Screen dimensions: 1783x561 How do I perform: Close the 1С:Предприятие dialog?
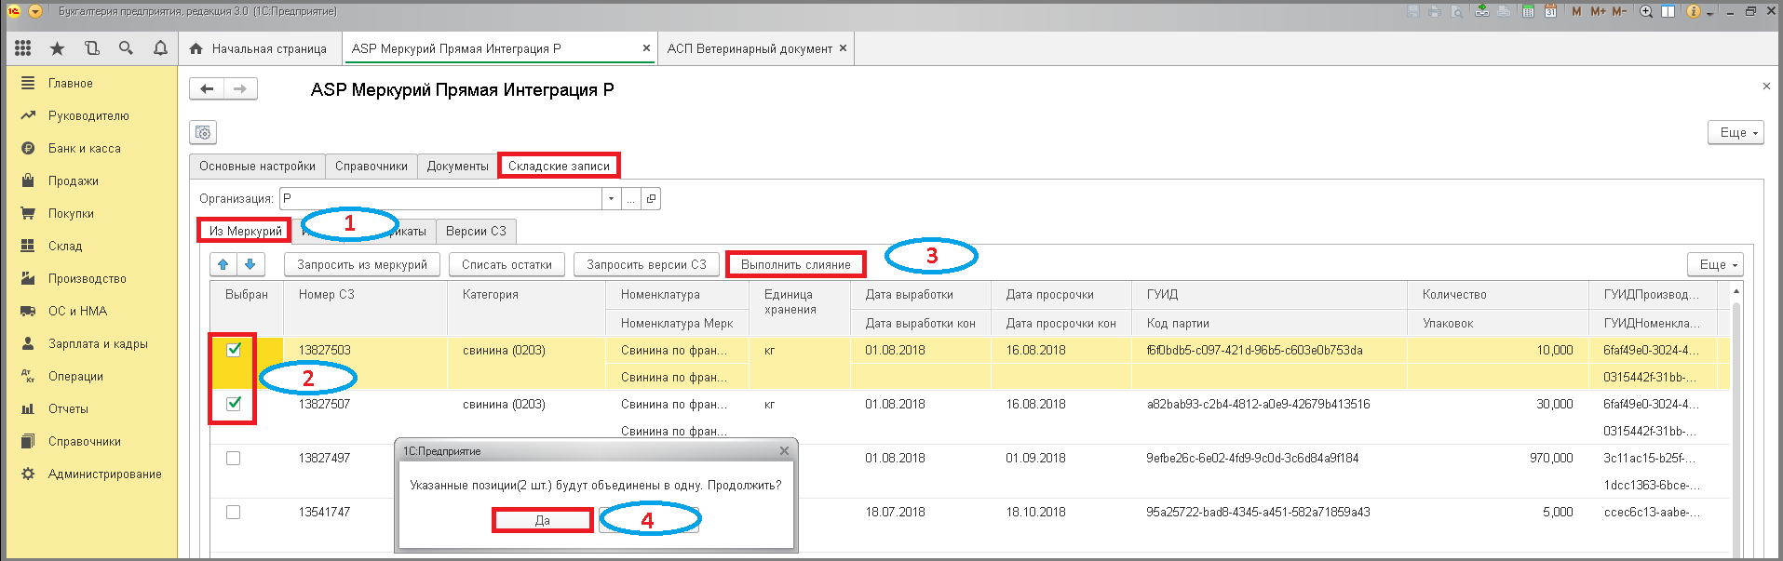coord(784,451)
